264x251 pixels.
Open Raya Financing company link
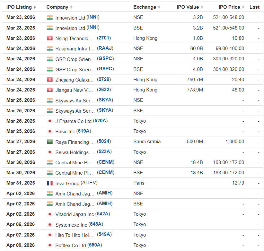(75, 142)
